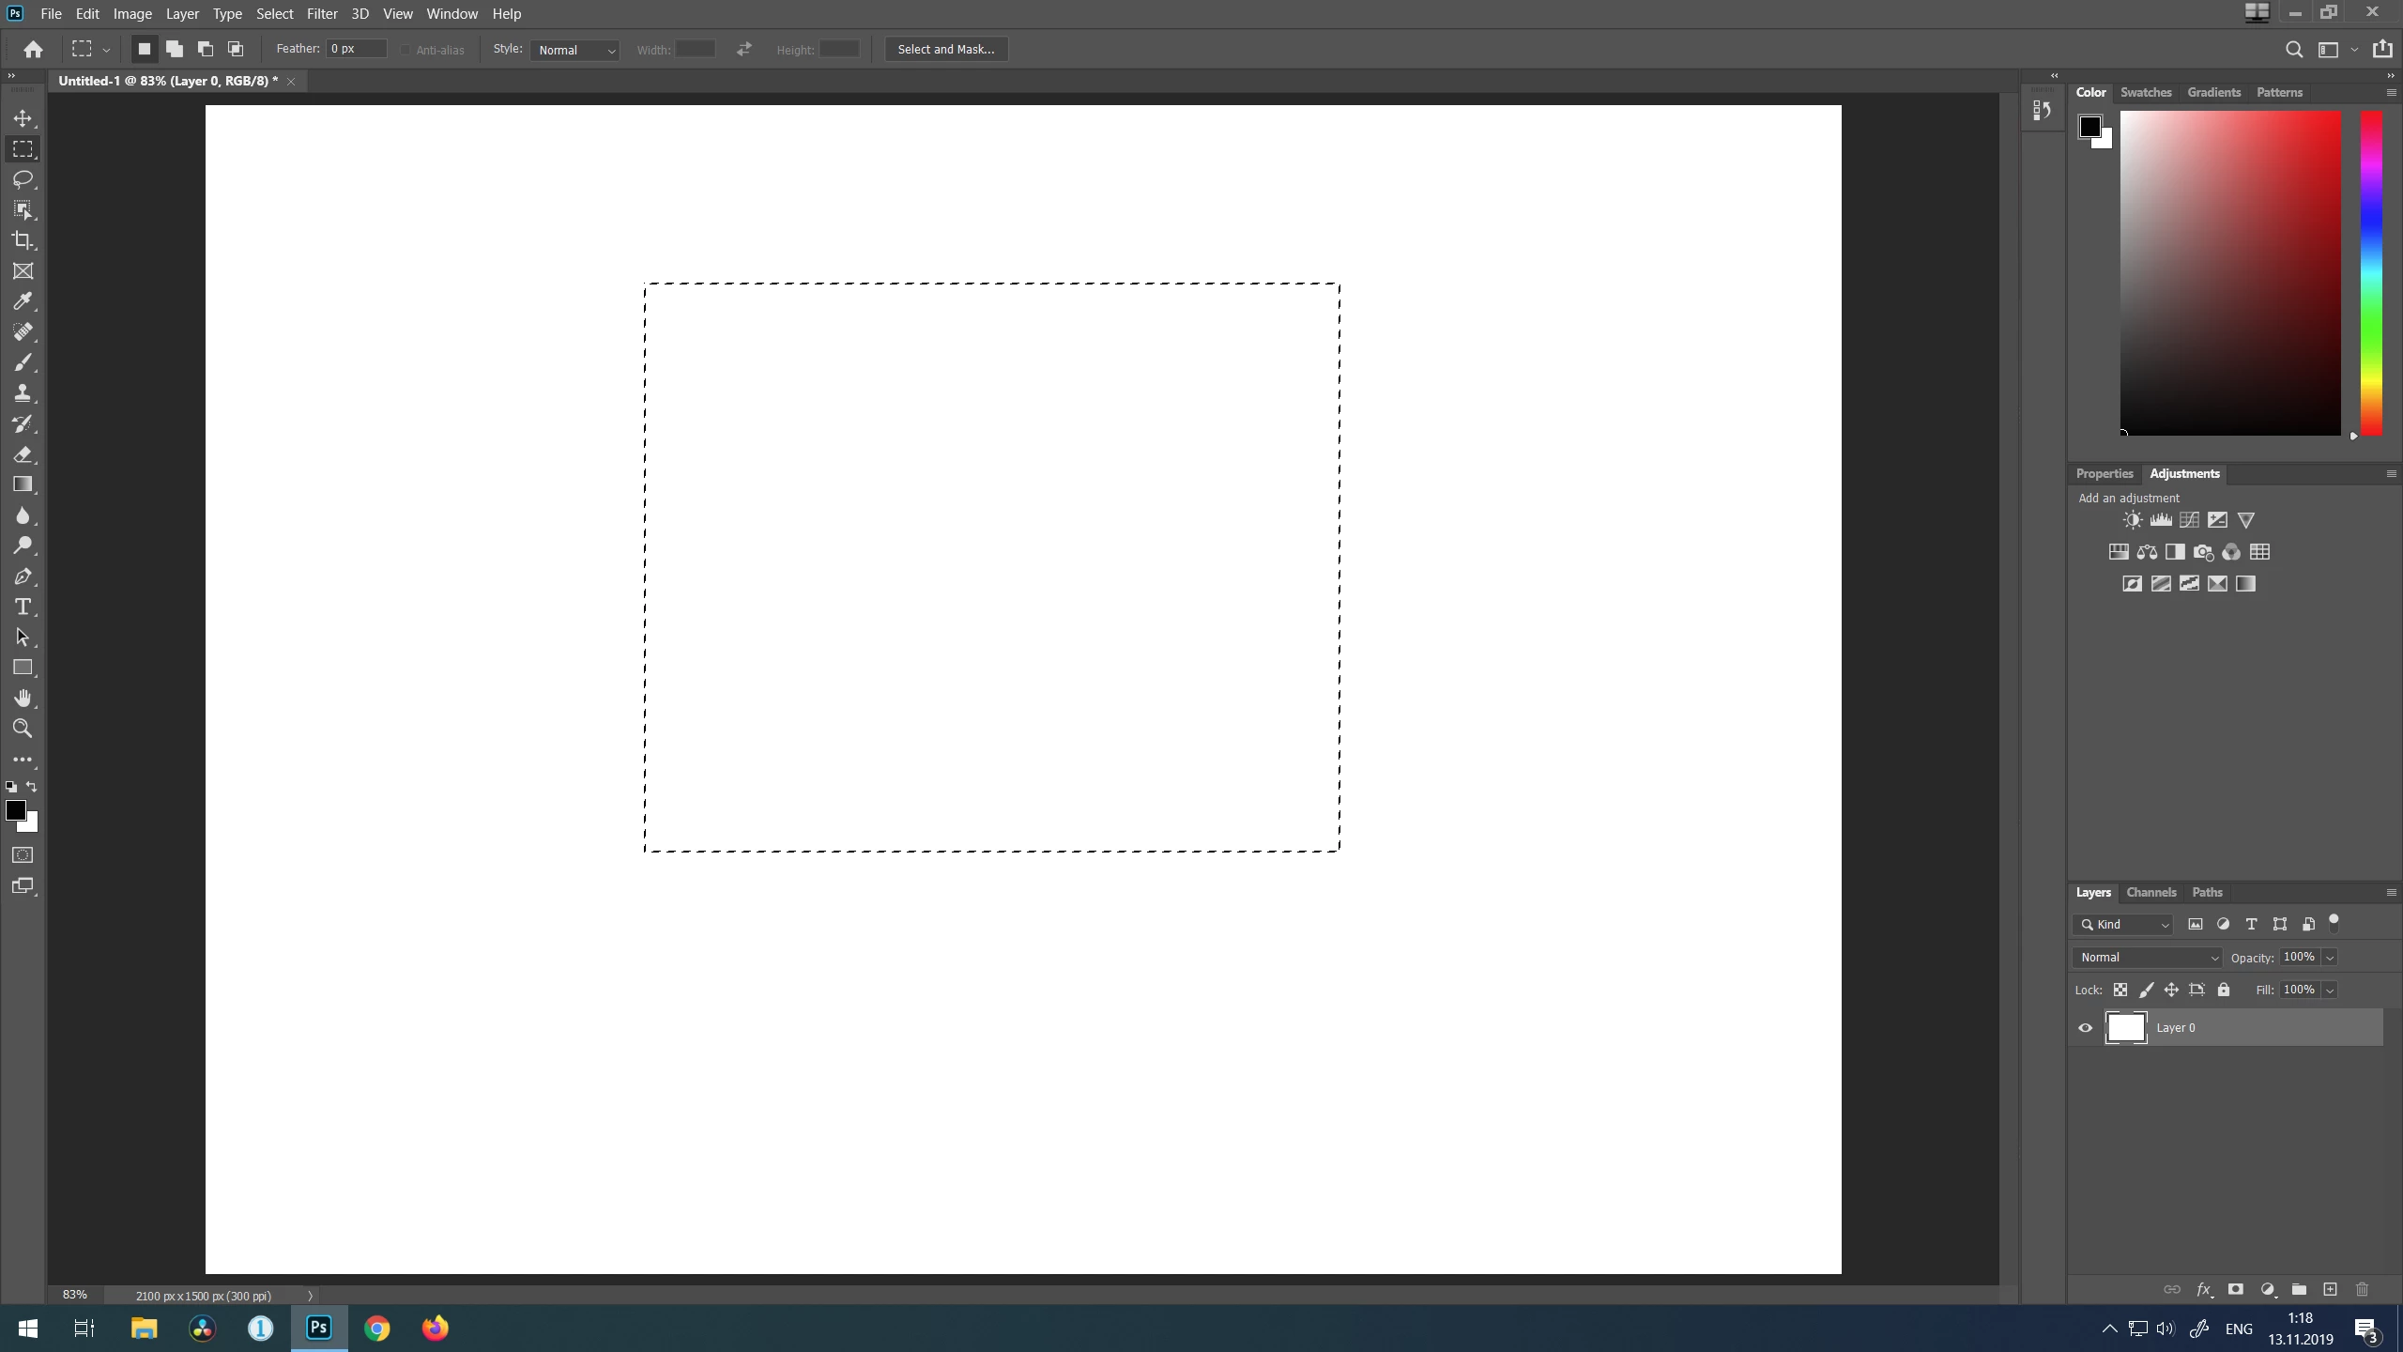Click the Select and Mask button

click(x=945, y=50)
